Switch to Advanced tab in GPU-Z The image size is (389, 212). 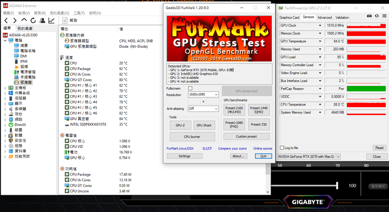point(325,17)
